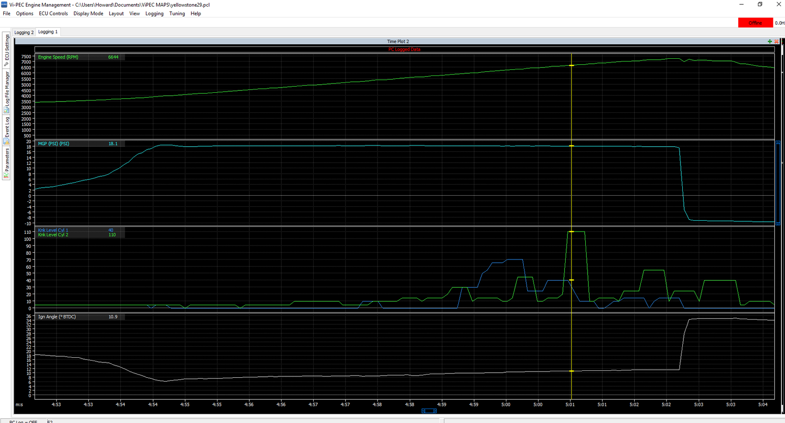Click the Vi-PEC application icon in title bar
The width and height of the screenshot is (785, 423).
(x=4, y=5)
